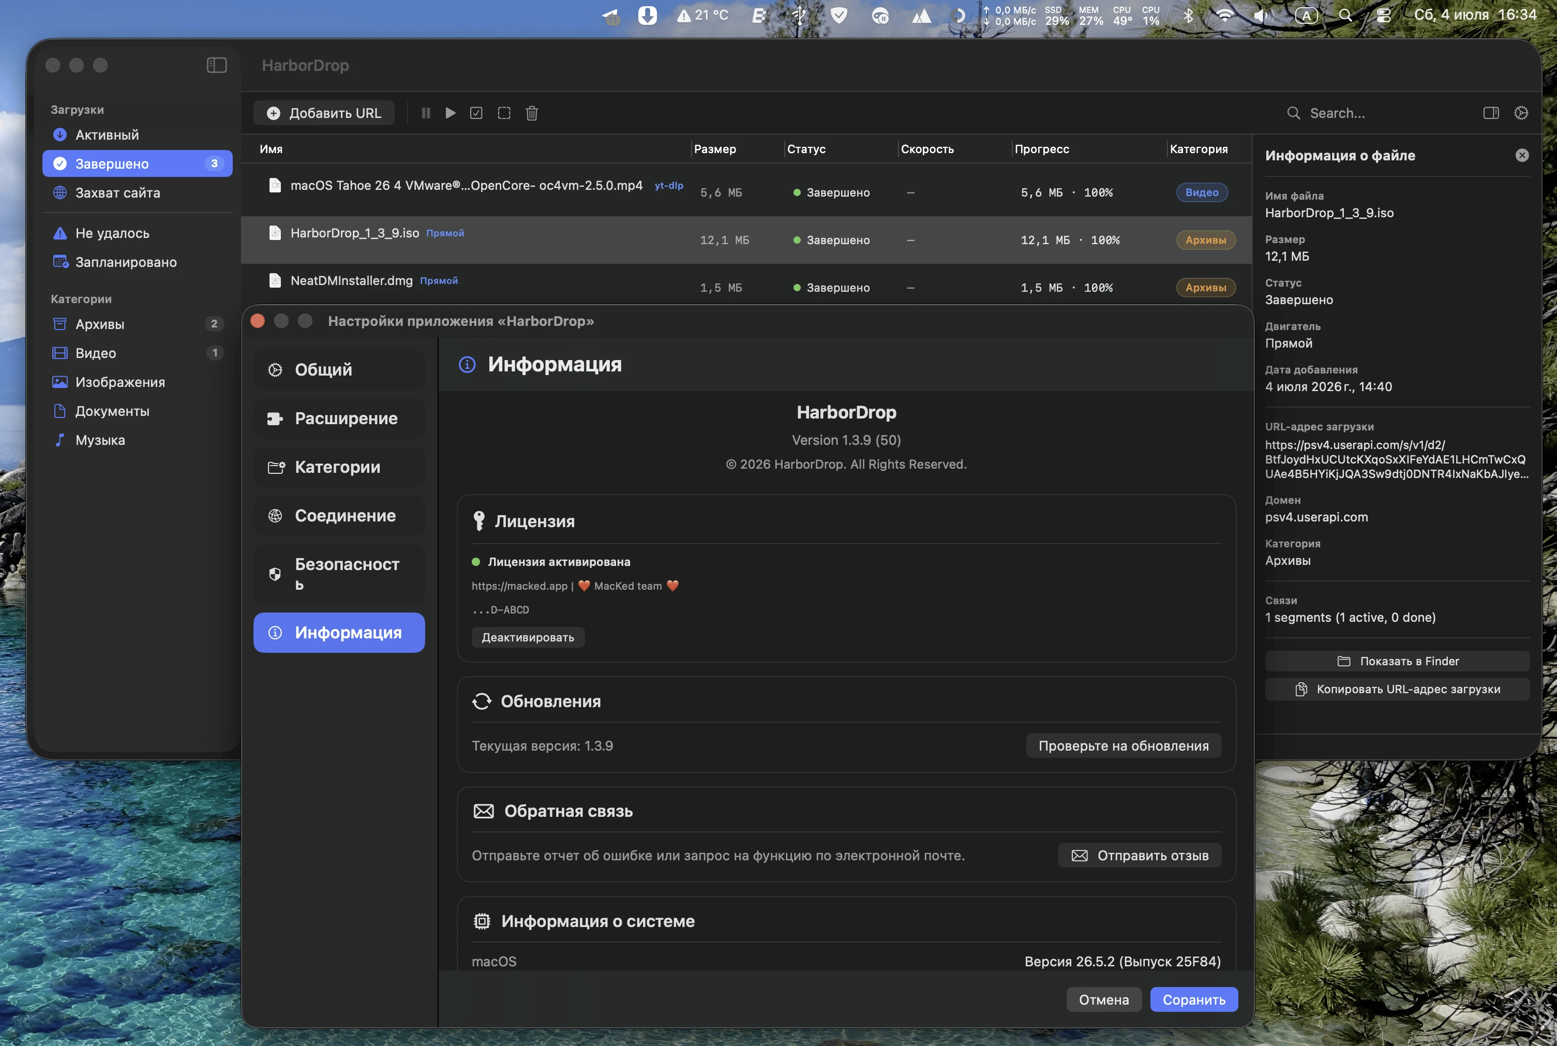Click «Version 1.3.9 (50)» text

click(x=846, y=440)
